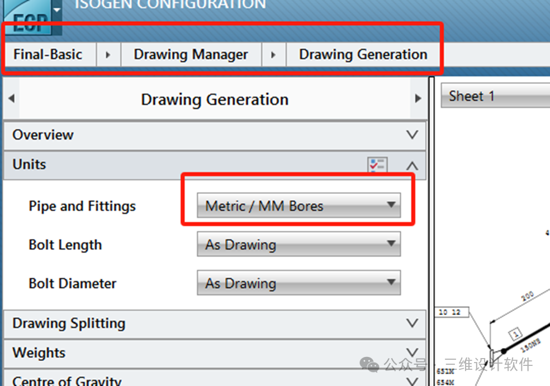
Task: Open breadcrumb arrow after Final-Basic
Action: click(108, 55)
